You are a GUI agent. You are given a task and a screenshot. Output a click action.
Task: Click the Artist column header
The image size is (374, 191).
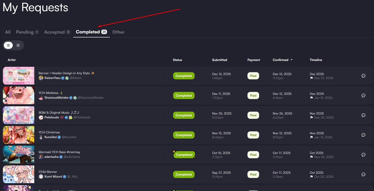[x=12, y=60]
